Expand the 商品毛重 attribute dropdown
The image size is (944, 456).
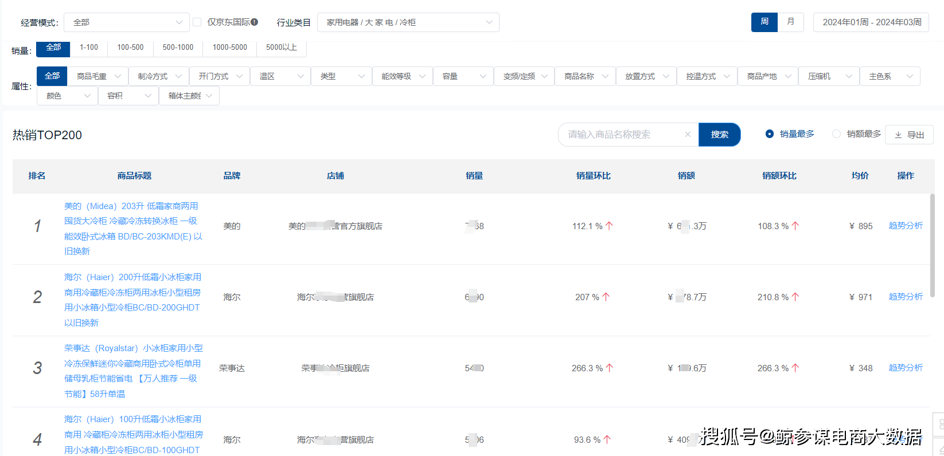tap(98, 76)
